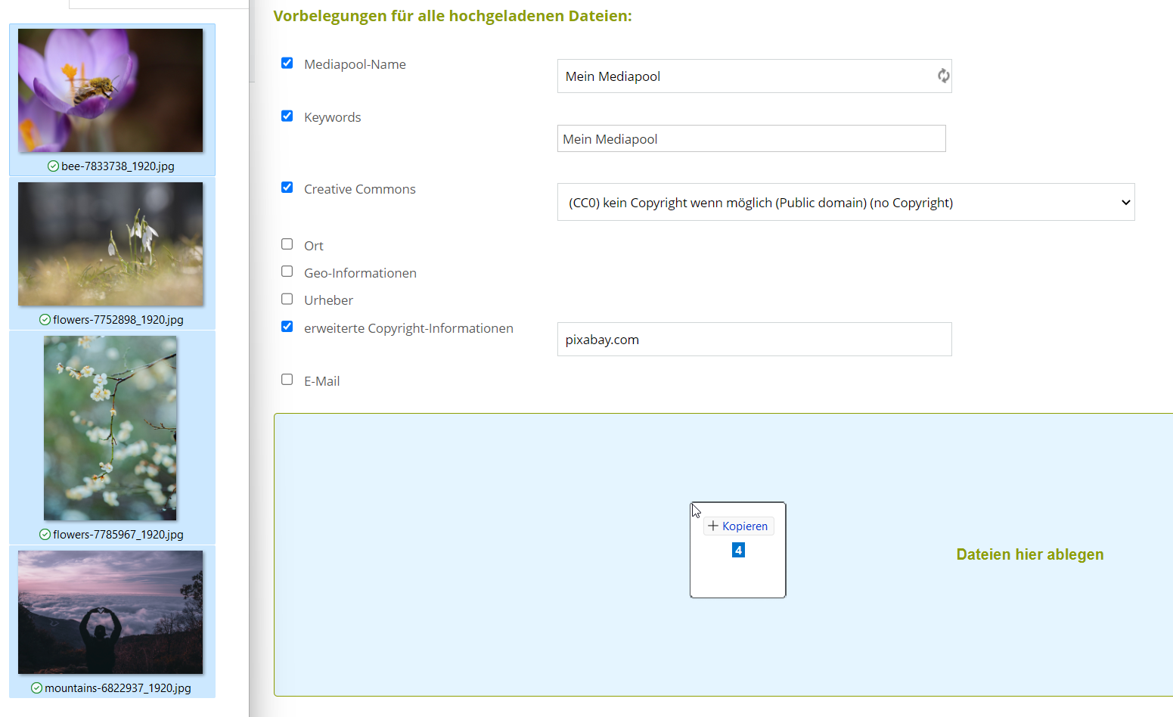Click the Keywords input field
This screenshot has width=1173, height=717.
pos(751,138)
